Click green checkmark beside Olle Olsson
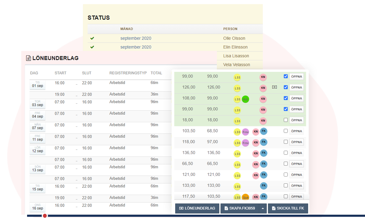 [92, 38]
